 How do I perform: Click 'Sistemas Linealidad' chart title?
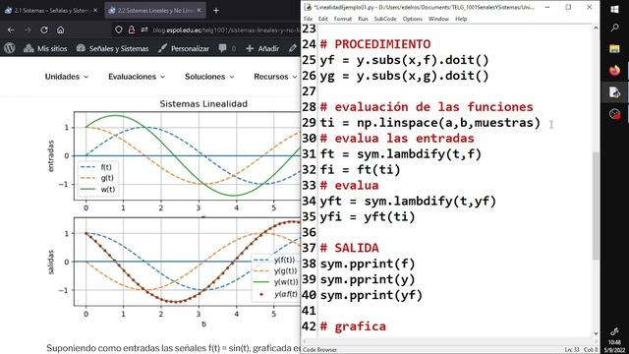203,104
